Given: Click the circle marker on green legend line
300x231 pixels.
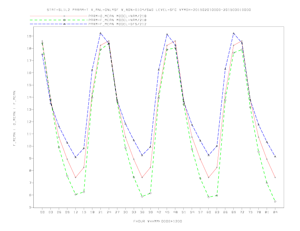Looking at the screenshot, I should (x=64, y=20).
